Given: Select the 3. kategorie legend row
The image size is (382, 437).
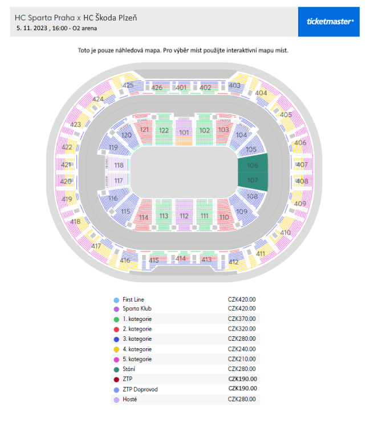Looking at the screenshot, I should pyautogui.click(x=185, y=339).
